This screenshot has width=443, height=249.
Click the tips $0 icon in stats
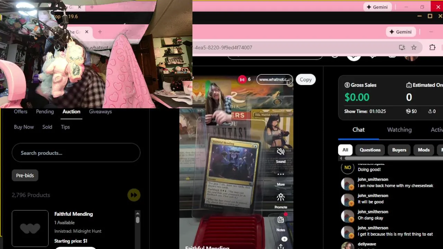click(x=408, y=111)
